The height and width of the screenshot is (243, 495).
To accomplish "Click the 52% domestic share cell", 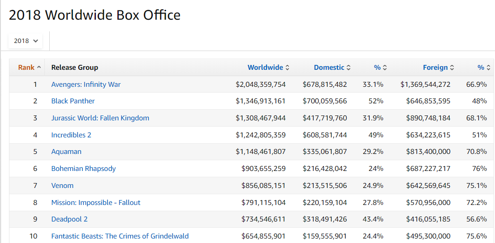I will click(376, 101).
